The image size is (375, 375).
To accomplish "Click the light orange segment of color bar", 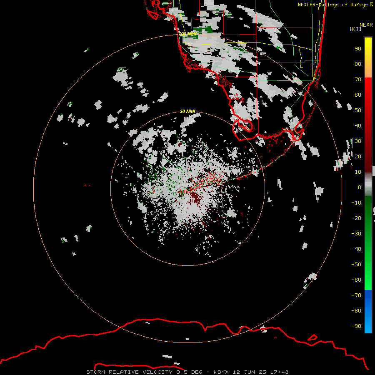I will coord(368,69).
